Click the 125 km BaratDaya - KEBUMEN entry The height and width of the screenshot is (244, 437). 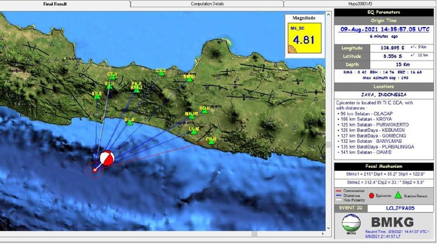tap(372, 130)
